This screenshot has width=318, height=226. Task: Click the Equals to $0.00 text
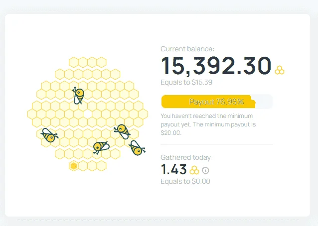point(185,181)
